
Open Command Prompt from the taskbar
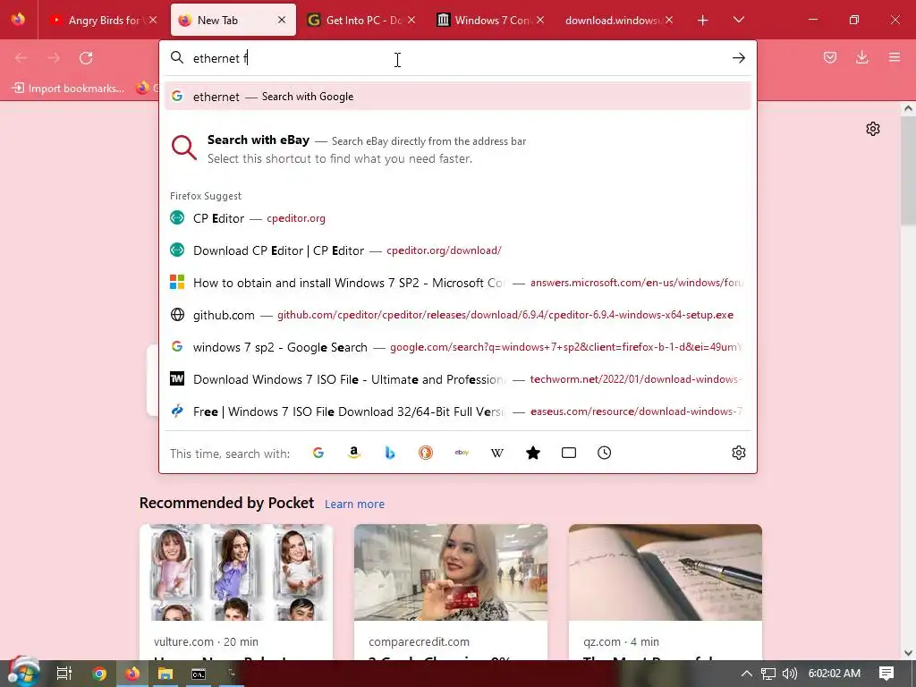tap(199, 674)
